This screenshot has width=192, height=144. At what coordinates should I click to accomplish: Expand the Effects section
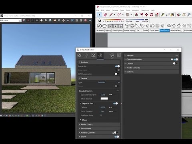99,120
